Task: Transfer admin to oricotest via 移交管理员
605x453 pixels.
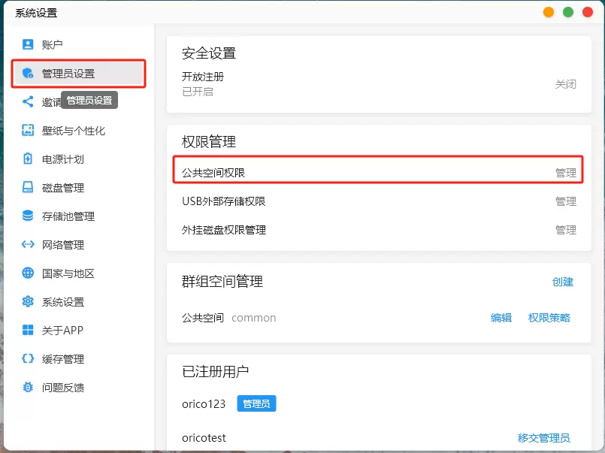Action: point(543,438)
